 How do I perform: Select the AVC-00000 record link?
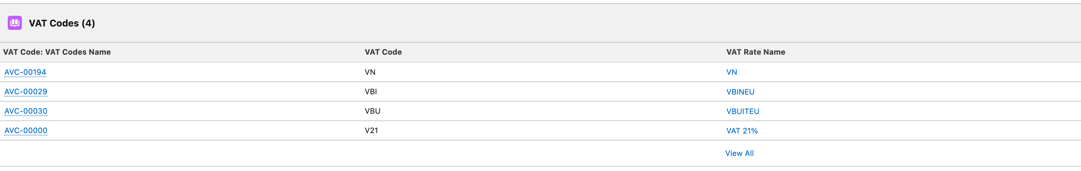click(x=26, y=130)
